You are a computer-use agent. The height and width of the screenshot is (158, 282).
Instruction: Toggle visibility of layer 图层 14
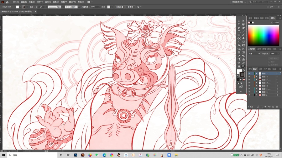(249, 92)
